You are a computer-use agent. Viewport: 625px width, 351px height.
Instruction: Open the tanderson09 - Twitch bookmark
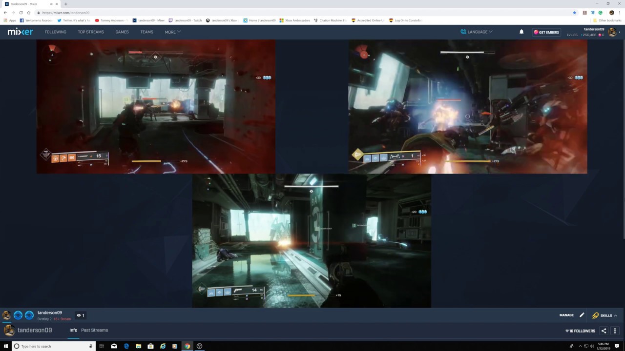pos(185,20)
